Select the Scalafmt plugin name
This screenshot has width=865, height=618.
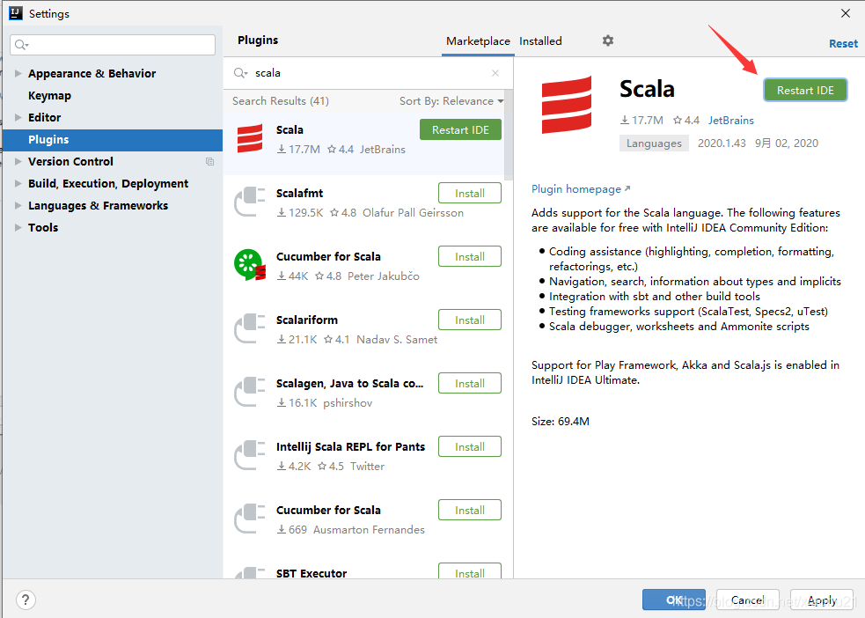point(299,193)
